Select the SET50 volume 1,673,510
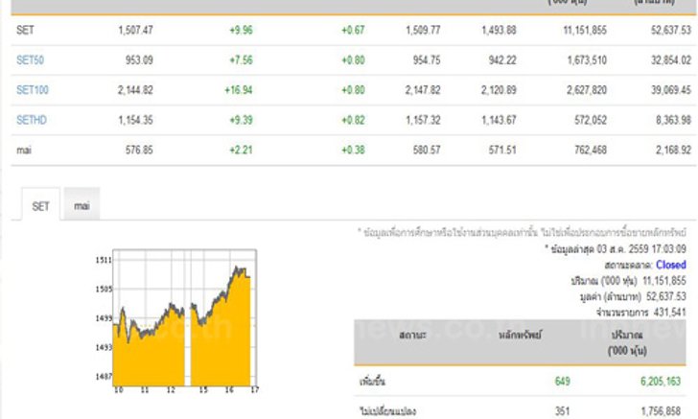This screenshot has height=419, width=698. (x=587, y=59)
